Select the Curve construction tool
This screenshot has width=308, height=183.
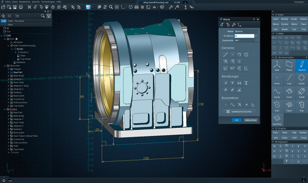coord(277,93)
